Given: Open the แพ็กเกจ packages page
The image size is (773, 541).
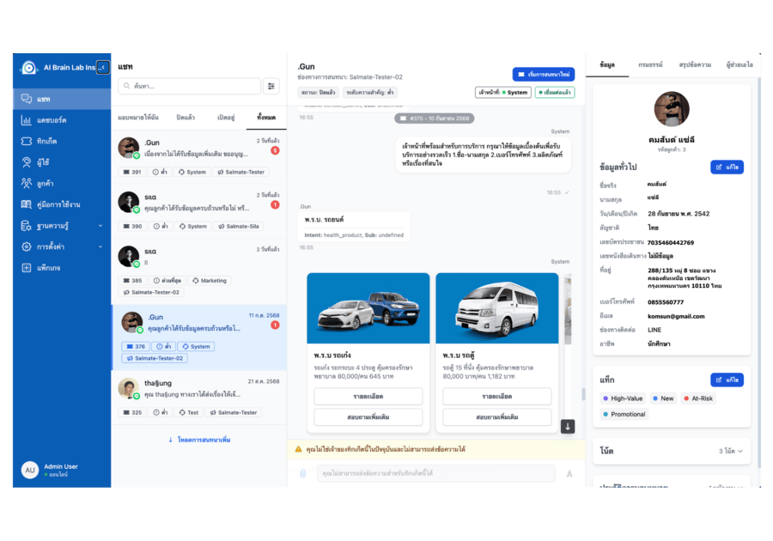Looking at the screenshot, I should [x=48, y=268].
